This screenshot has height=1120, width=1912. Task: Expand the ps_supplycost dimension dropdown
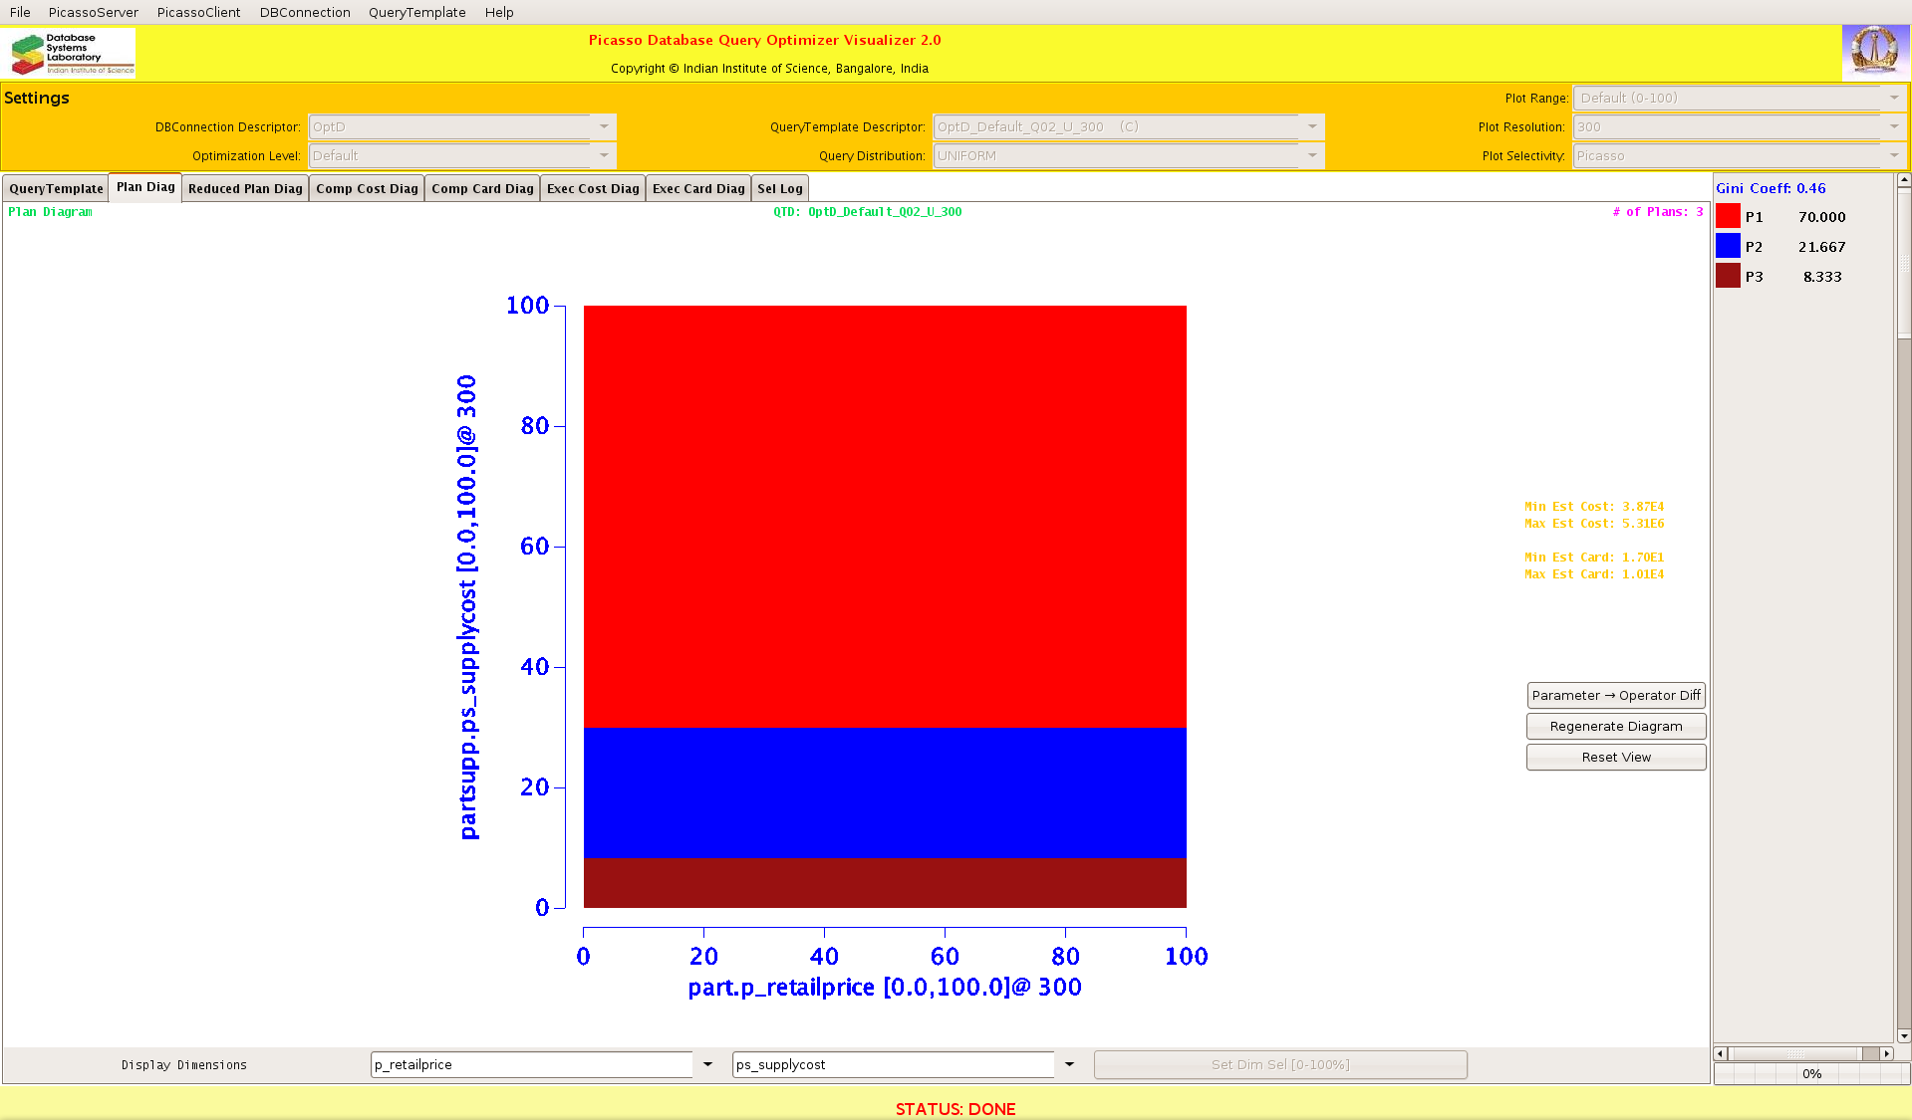1069,1065
